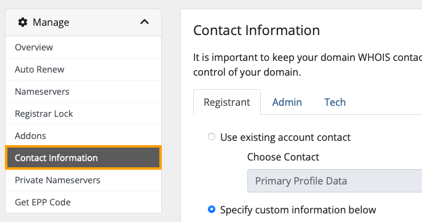Click the Choose Contact label
Image resolution: width=422 pixels, height=222 pixels.
pos(283,157)
